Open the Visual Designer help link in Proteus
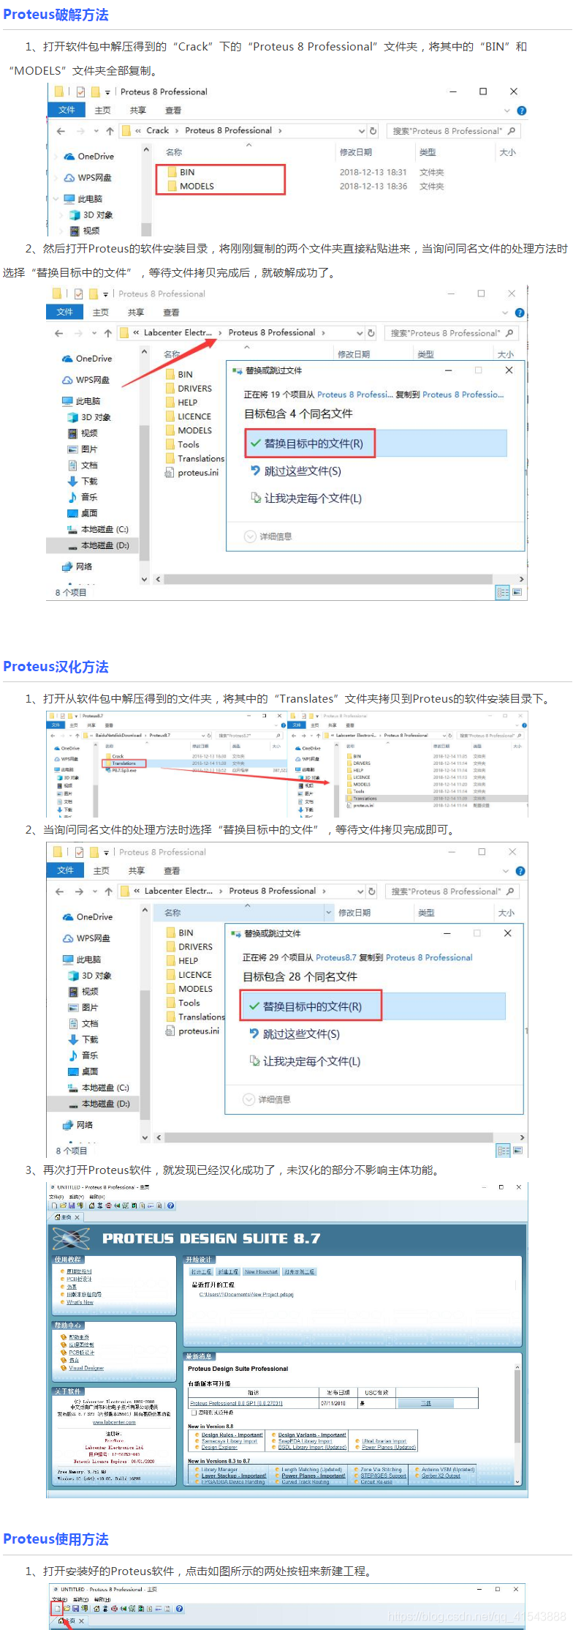 click(86, 1368)
